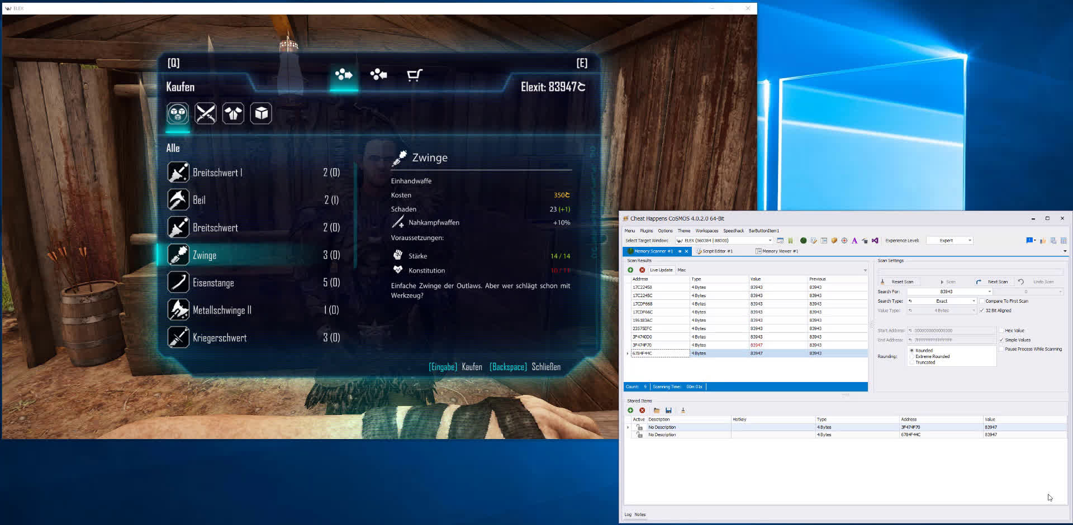Image resolution: width=1073 pixels, height=525 pixels.
Task: Filter by weapons with the crossed swords icon
Action: [205, 113]
